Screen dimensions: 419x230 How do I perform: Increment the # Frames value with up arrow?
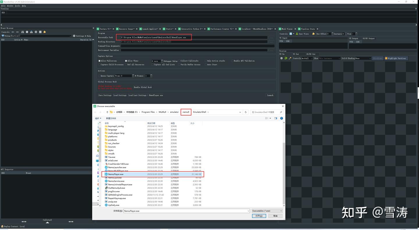click(151, 75)
